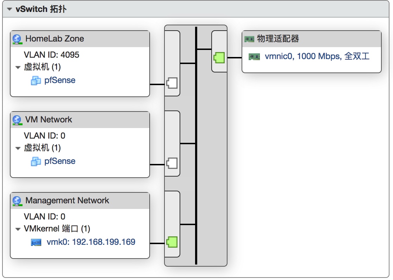The height and width of the screenshot is (280, 393).
Task: Open pfSense link under HomeLab Zone
Action: pos(60,80)
